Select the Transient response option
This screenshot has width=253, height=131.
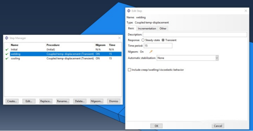[163, 40]
